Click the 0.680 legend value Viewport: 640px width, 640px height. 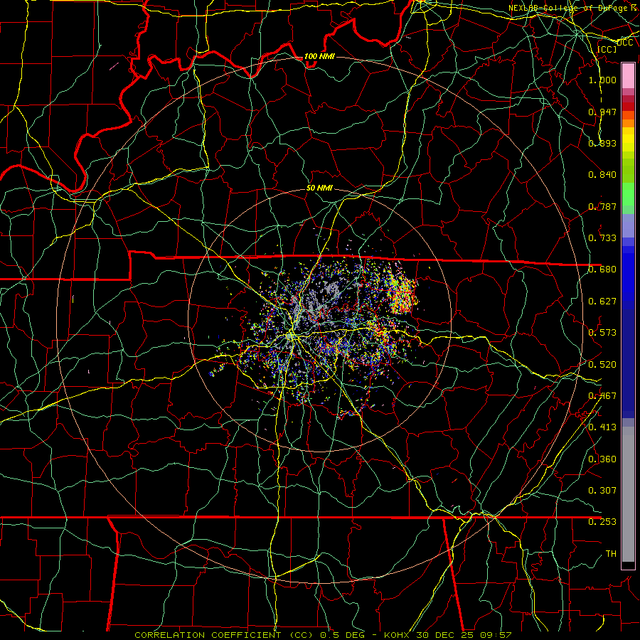602,270
